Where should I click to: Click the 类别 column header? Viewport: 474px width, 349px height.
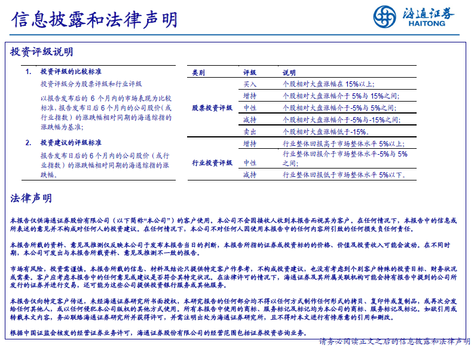[x=198, y=72]
